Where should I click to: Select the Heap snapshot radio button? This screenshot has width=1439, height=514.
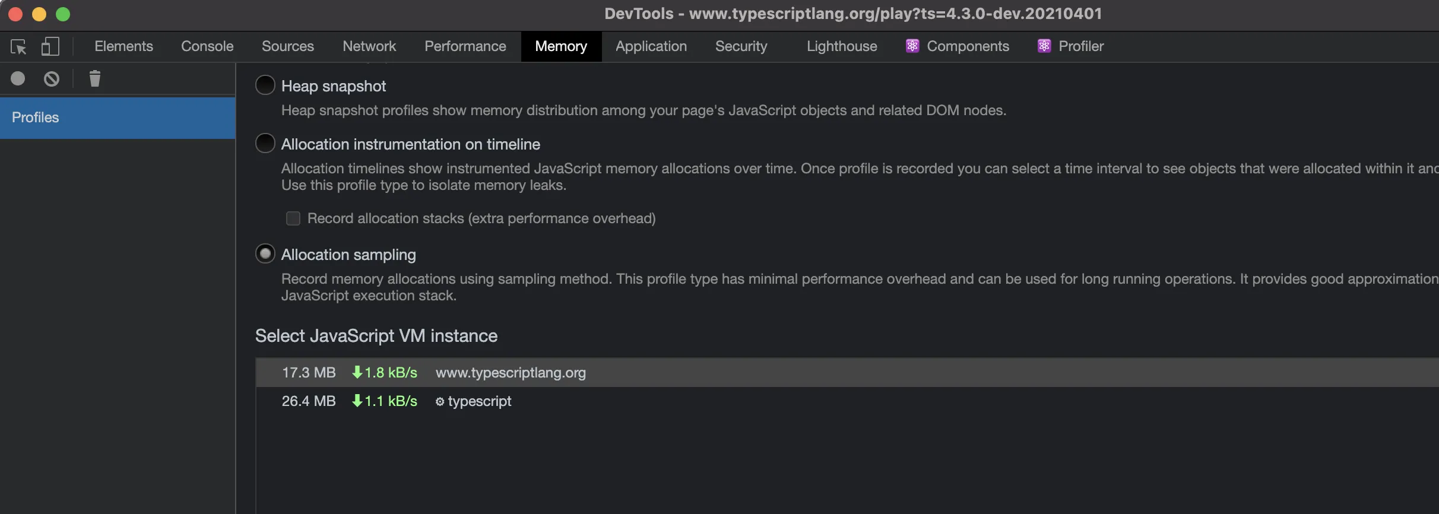tap(265, 85)
